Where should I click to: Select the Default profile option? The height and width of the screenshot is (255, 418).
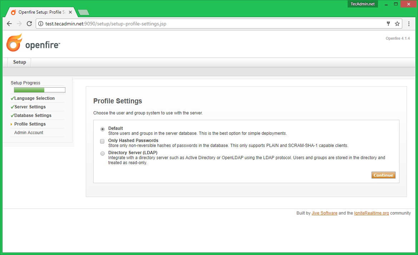(x=103, y=129)
